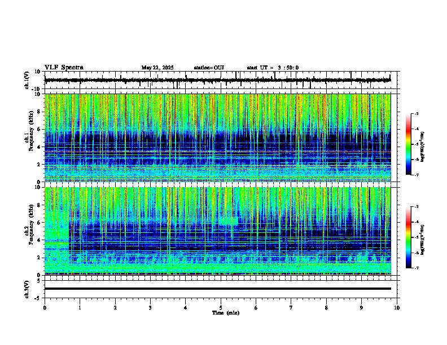
Task: Click the 'Time (min)' axis label
Action: point(226,313)
